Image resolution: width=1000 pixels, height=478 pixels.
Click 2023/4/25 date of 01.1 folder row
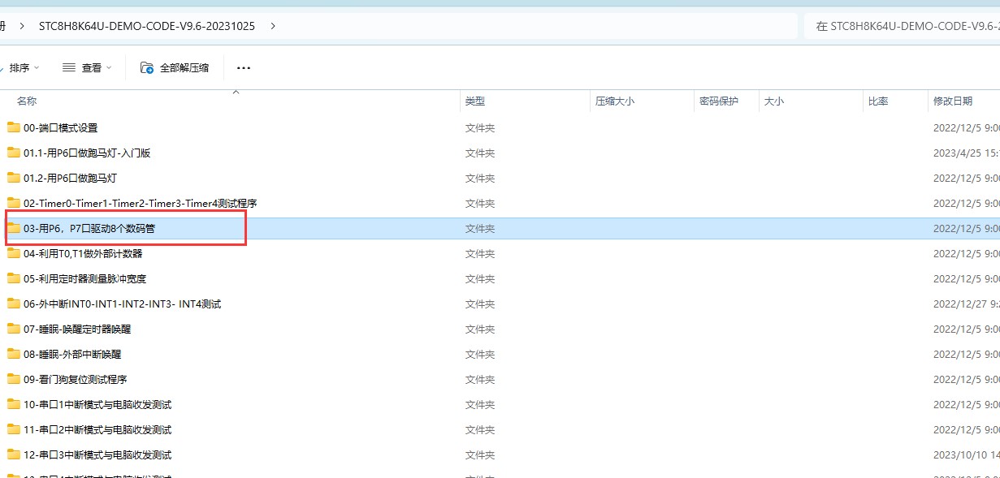[x=966, y=153]
